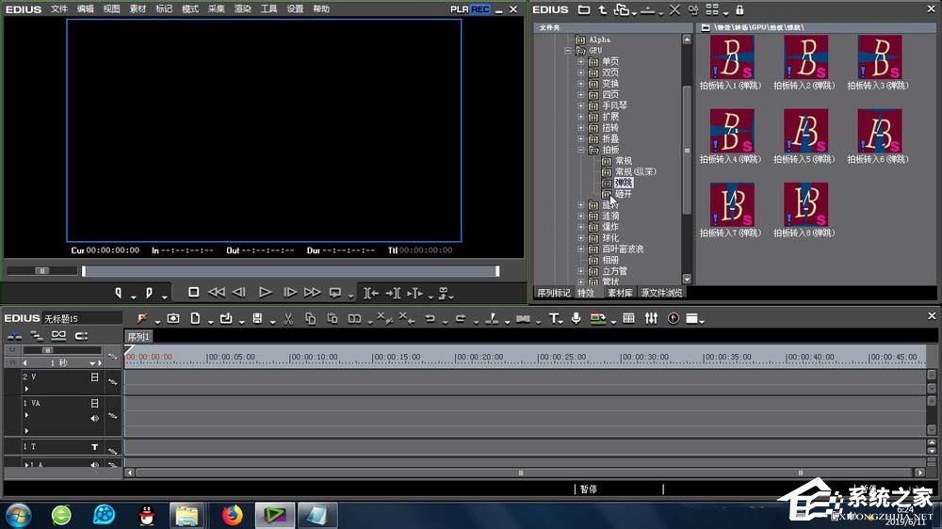
Task: Collapse the 拍板 folder in the effects tree
Action: pos(581,150)
